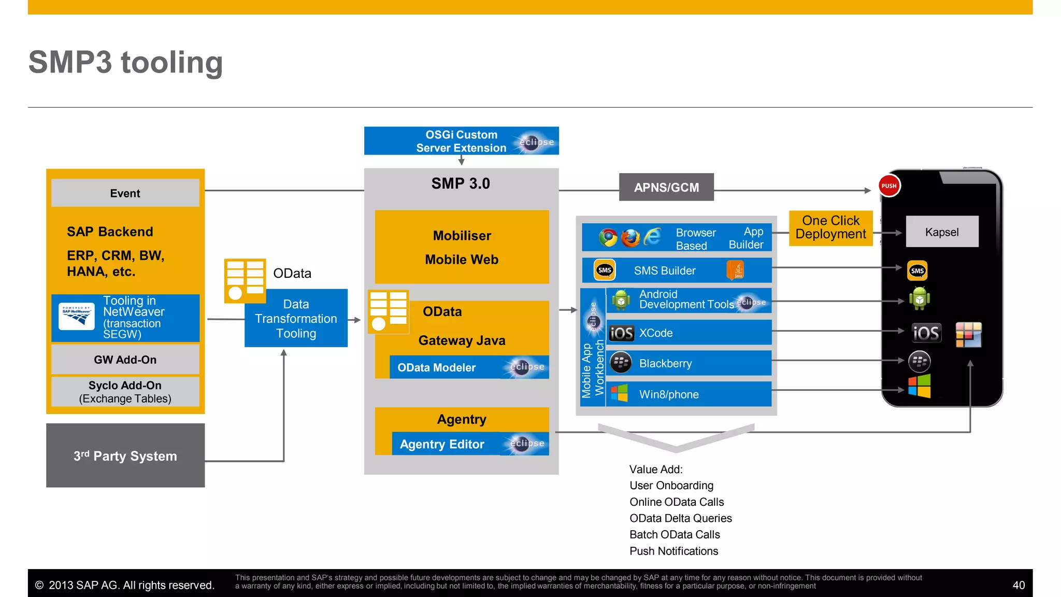
Task: Click the slide page number 40
Action: tap(1019, 585)
